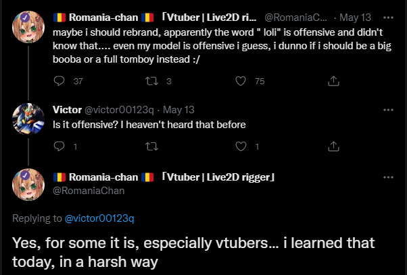Share Victor's tweet
The height and width of the screenshot is (275, 407).
pos(333,146)
